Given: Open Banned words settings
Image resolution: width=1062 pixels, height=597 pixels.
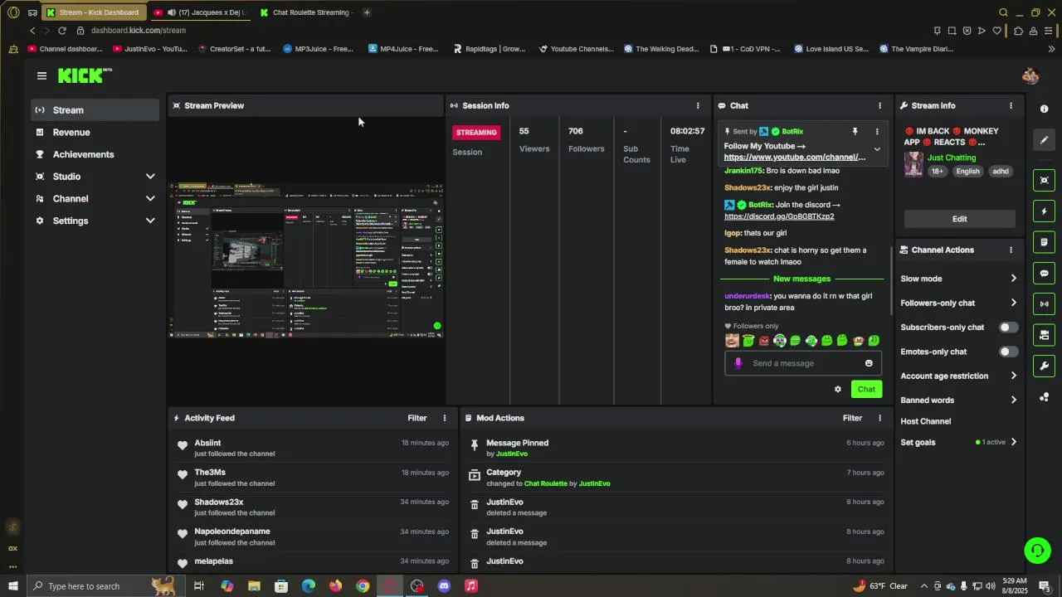Looking at the screenshot, I should [958, 400].
